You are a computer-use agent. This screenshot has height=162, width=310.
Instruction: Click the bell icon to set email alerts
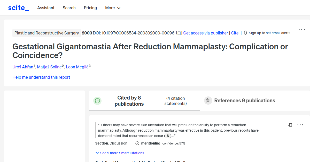[245, 33]
